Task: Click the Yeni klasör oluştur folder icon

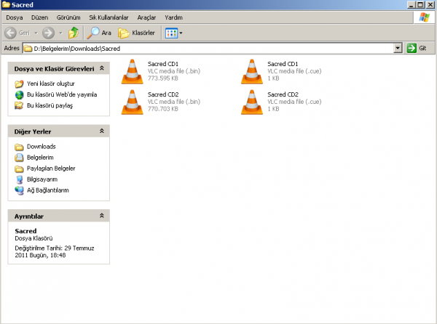Action: (19, 84)
